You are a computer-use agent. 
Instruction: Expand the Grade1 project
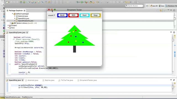(8, 26)
